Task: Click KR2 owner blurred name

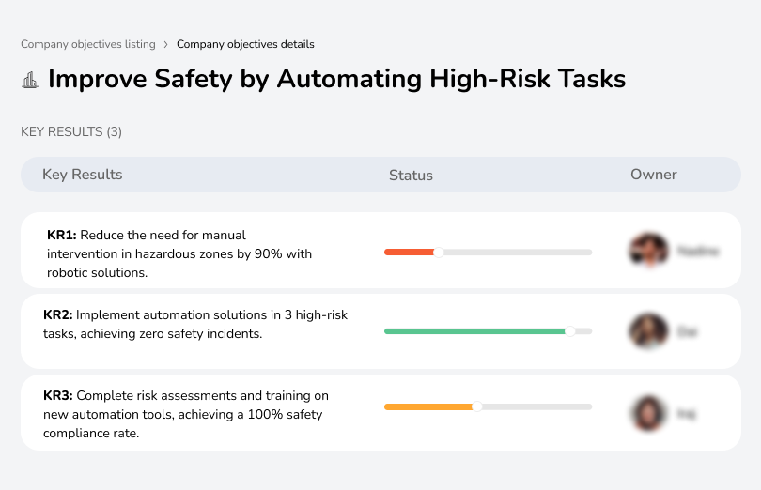Action: (x=687, y=332)
